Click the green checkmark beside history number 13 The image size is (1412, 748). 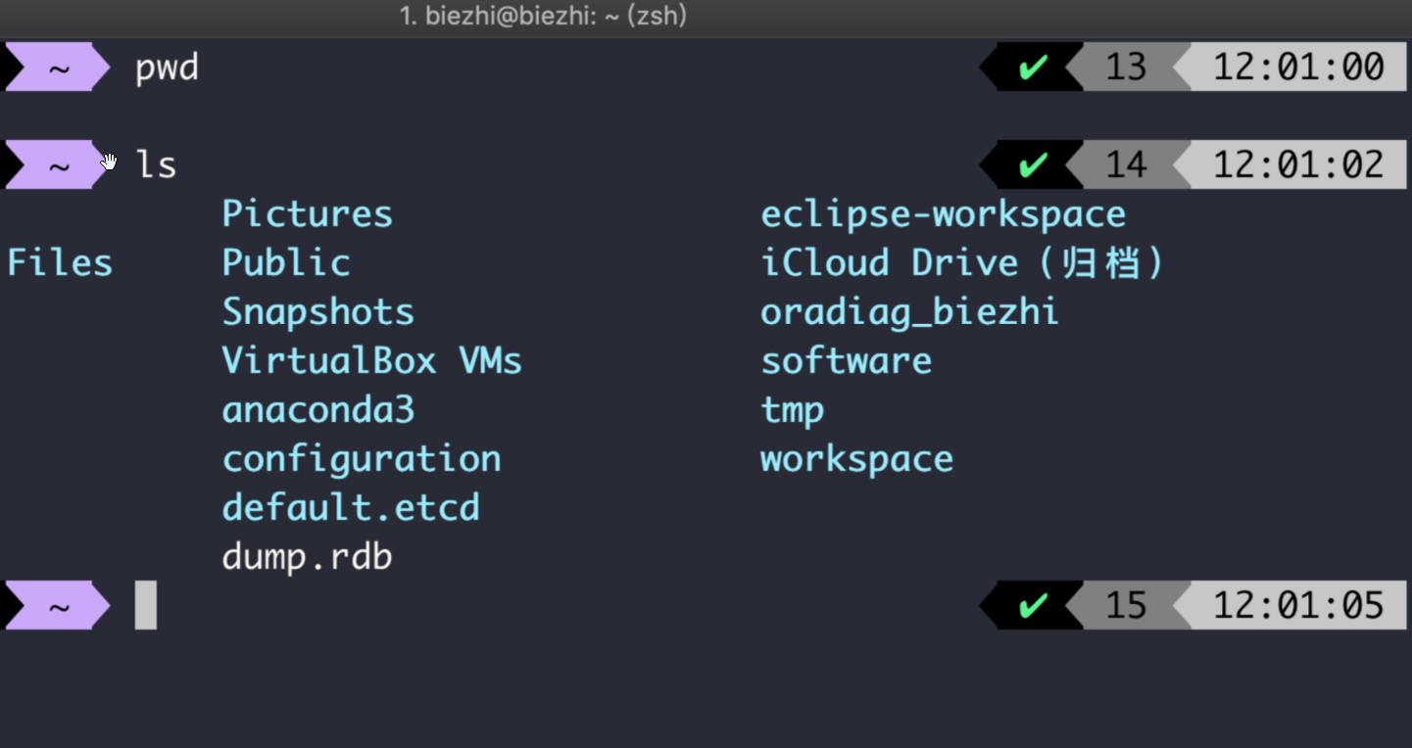[1033, 68]
